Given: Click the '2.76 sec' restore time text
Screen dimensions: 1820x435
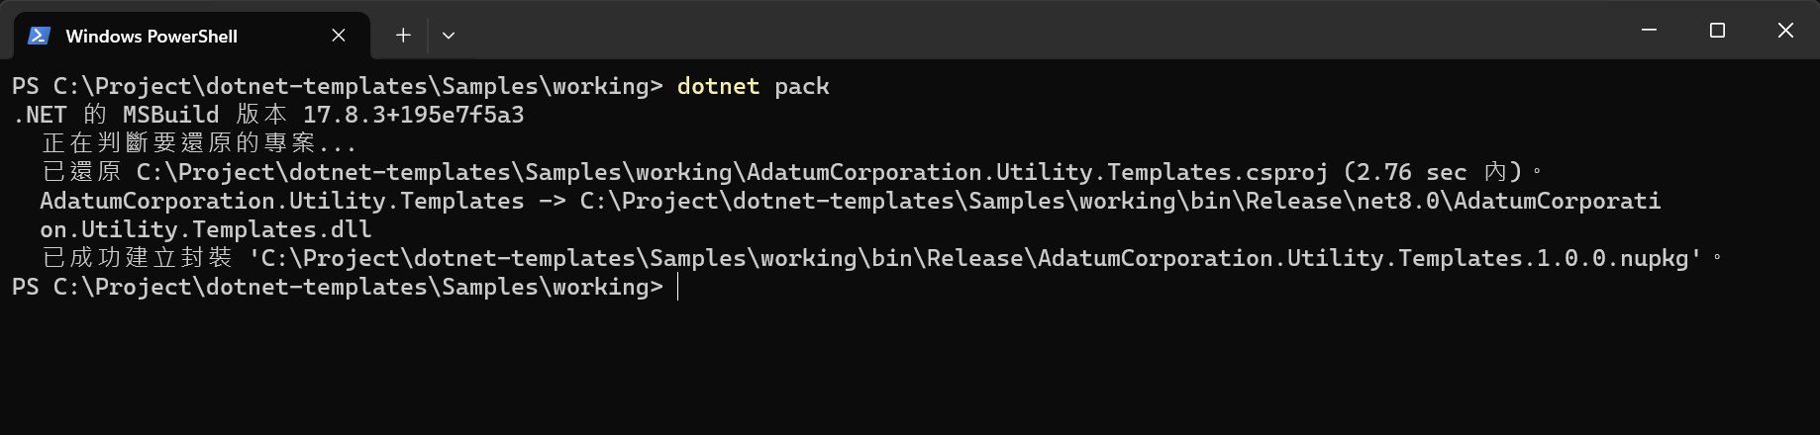Looking at the screenshot, I should pos(1411,173).
